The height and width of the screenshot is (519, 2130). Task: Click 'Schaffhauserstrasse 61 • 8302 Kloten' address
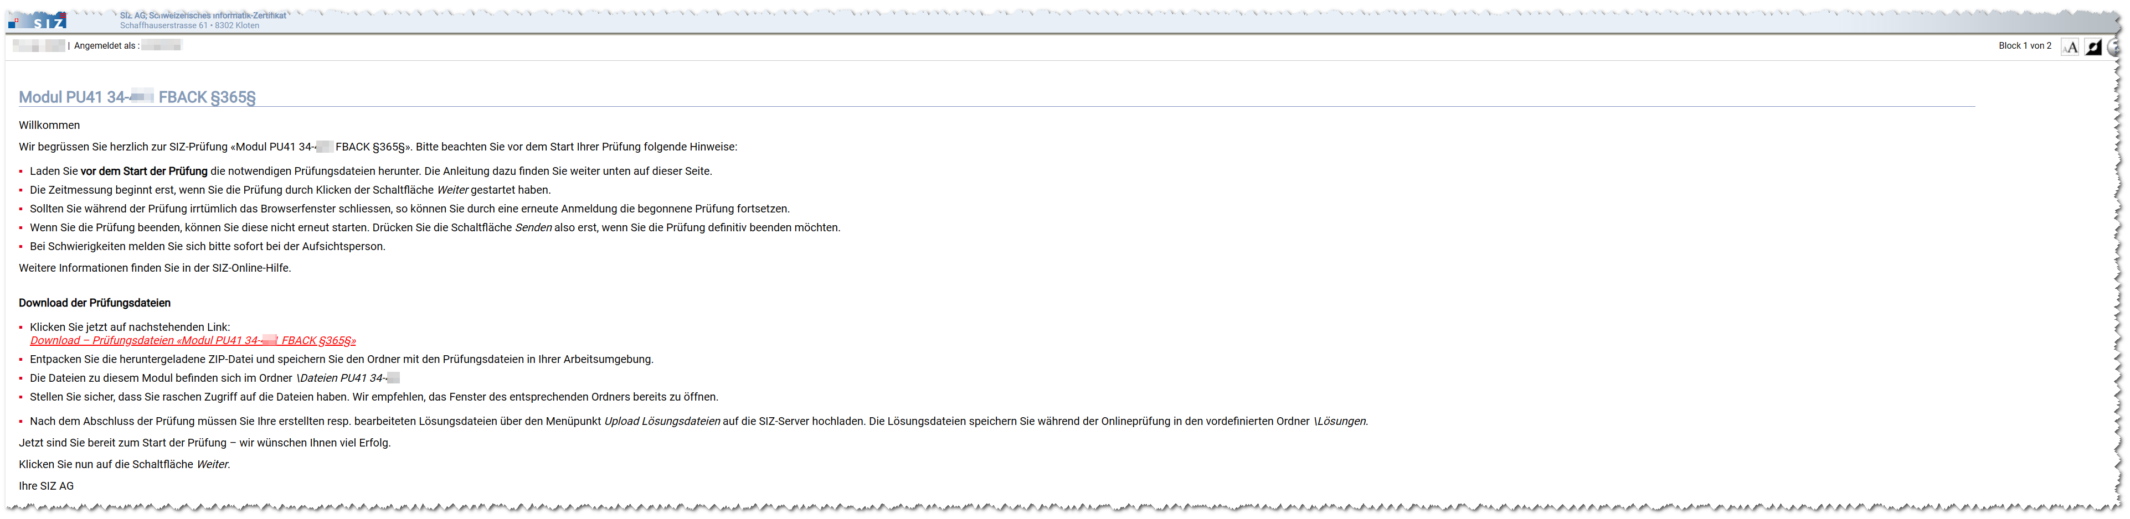(189, 25)
